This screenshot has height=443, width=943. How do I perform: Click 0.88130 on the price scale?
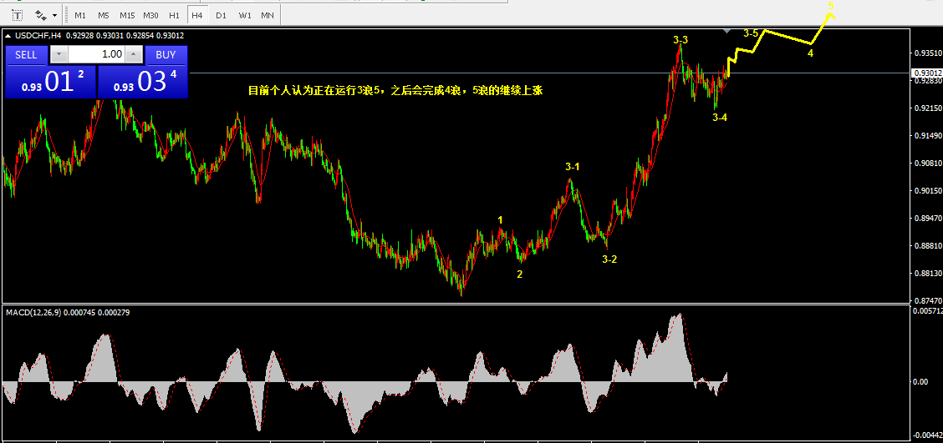pos(927,274)
